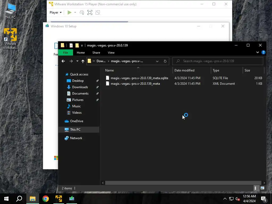Open dropdown arrow beside VMware play button
Image resolution: width=272 pixels, height=204 pixels.
(x=75, y=12)
